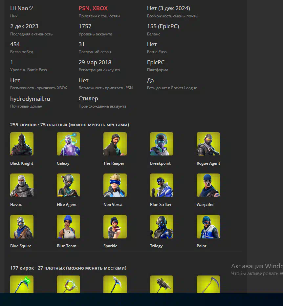
Task: Select the Возможность смены почты label
Action: (172, 16)
